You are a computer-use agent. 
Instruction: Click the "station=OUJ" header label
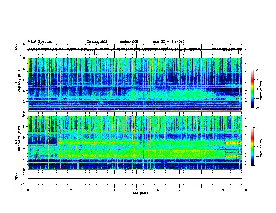[x=129, y=42]
